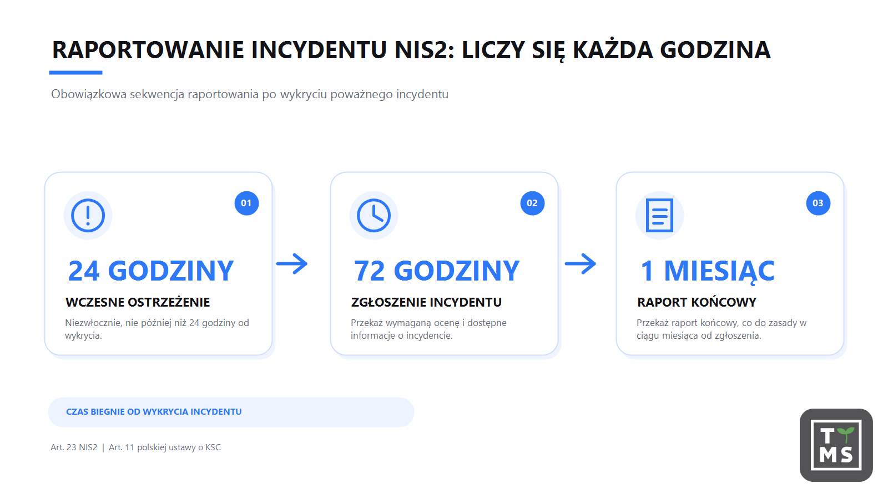Click the slide title "RAPORTOWANIE INCYDENTU NIS2"

[253, 50]
